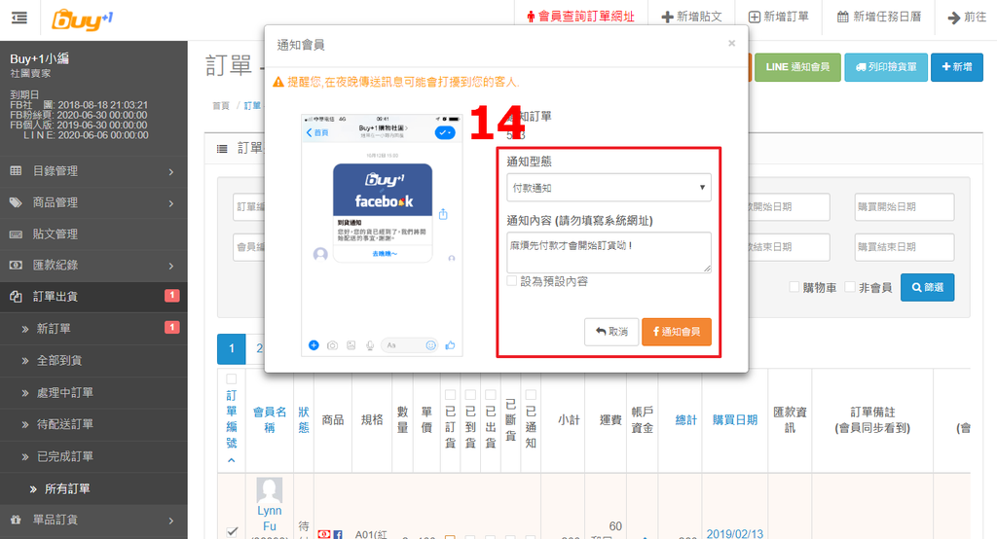Uncheck the Lynn Fu order row checkbox
The height and width of the screenshot is (539, 997).
click(x=232, y=531)
